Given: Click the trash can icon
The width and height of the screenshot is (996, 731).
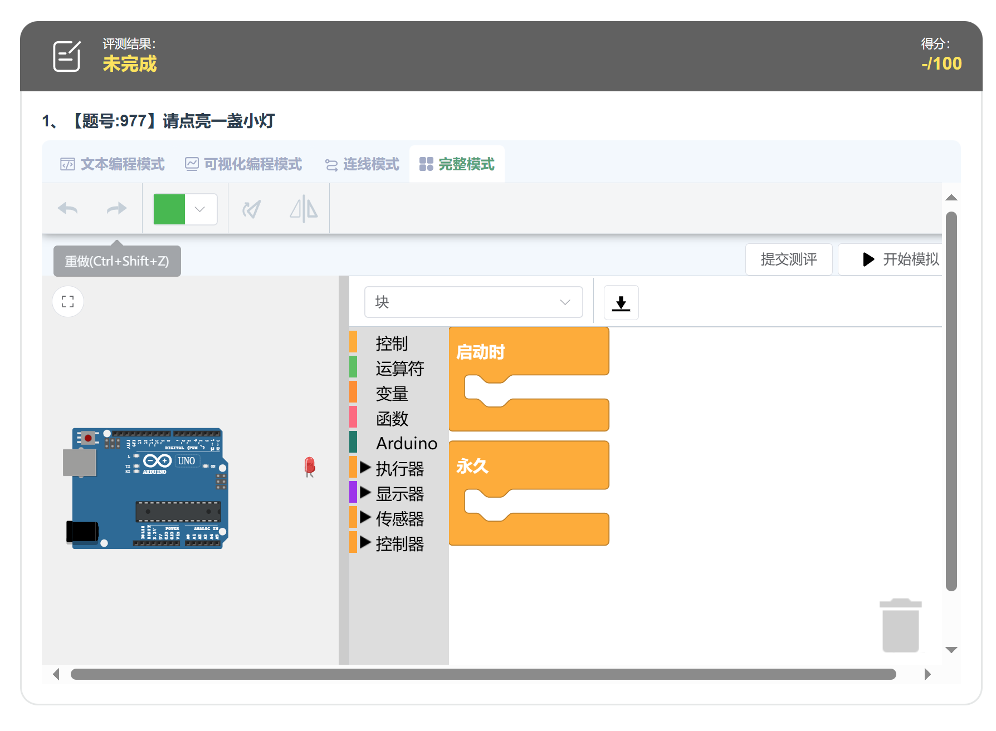Looking at the screenshot, I should 900,626.
